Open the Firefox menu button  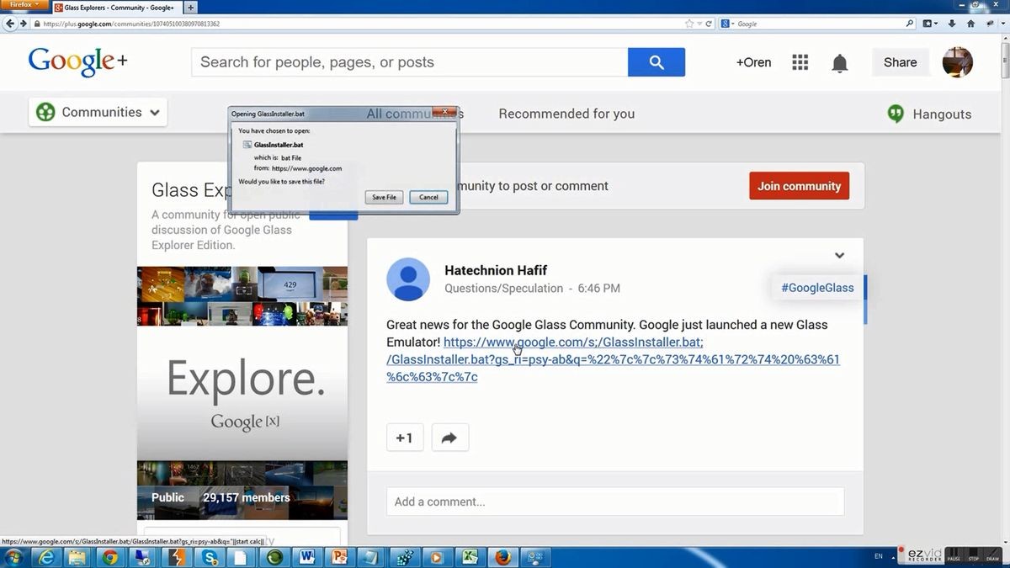tap(24, 5)
